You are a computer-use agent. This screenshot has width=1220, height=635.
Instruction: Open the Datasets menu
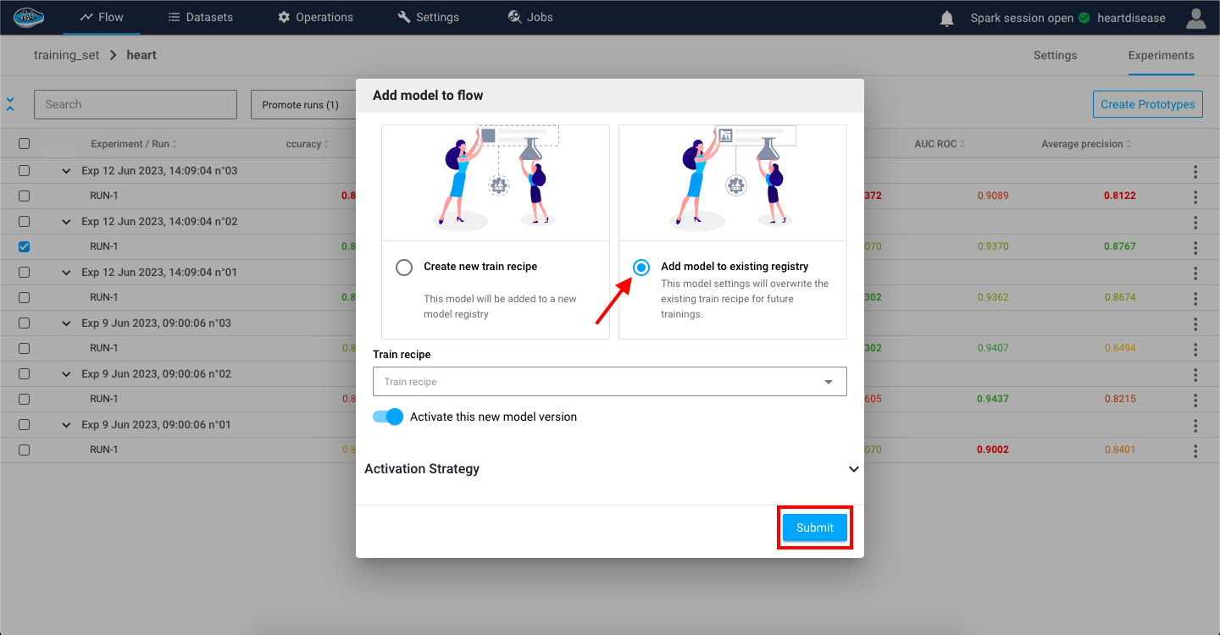pyautogui.click(x=200, y=17)
